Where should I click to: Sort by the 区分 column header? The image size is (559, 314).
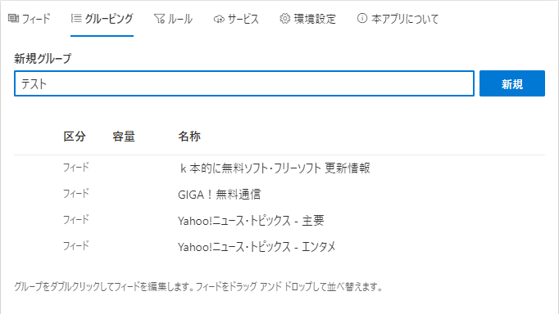pos(75,137)
